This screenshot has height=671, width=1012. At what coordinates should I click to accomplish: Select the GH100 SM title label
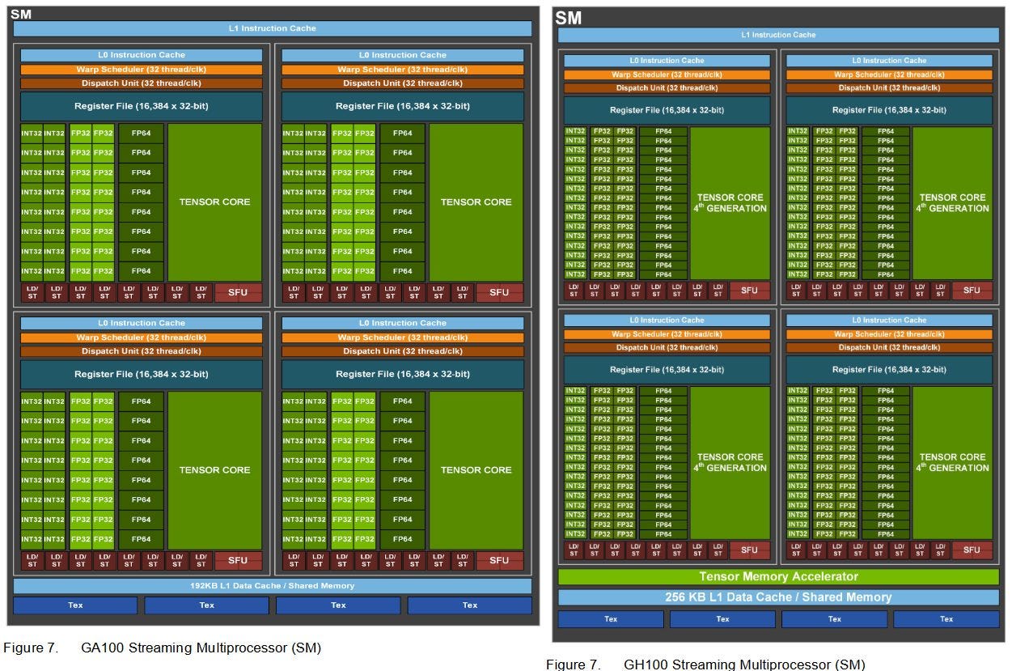[566, 18]
